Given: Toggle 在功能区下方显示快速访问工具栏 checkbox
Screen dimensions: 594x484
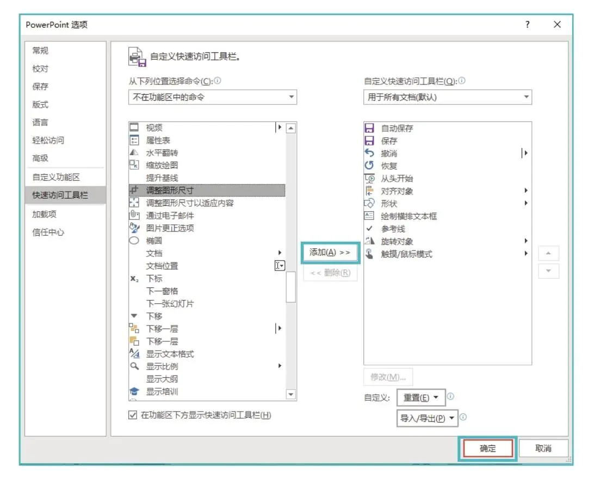Looking at the screenshot, I should click(133, 415).
